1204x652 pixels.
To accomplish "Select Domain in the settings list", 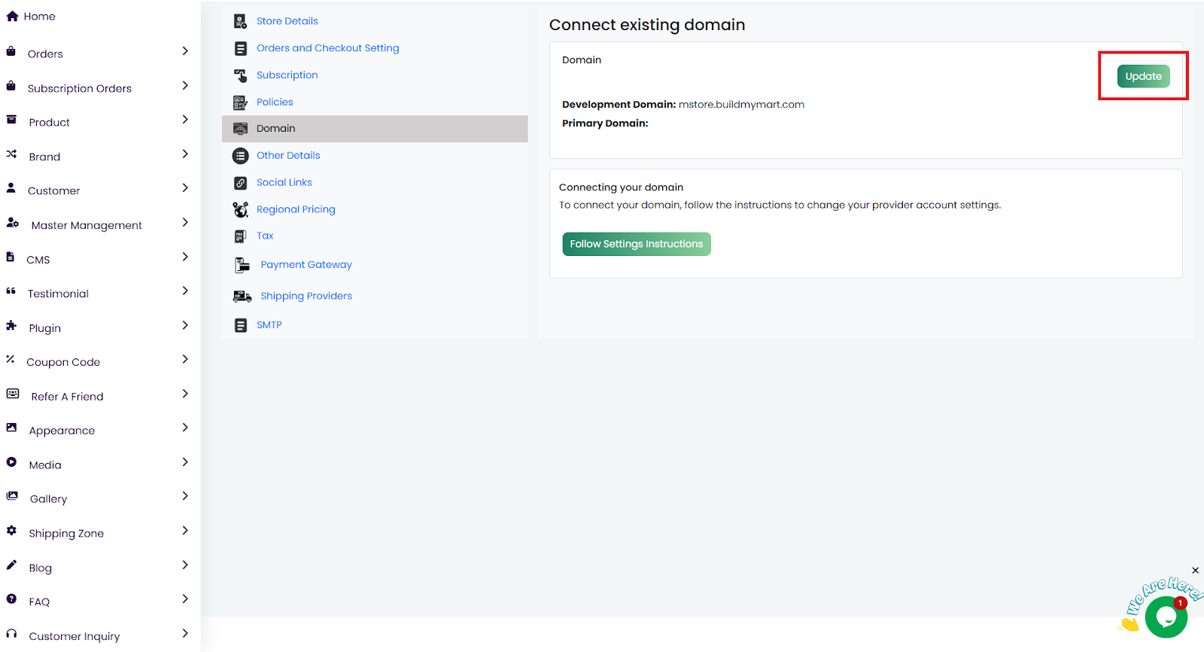I will [x=276, y=129].
